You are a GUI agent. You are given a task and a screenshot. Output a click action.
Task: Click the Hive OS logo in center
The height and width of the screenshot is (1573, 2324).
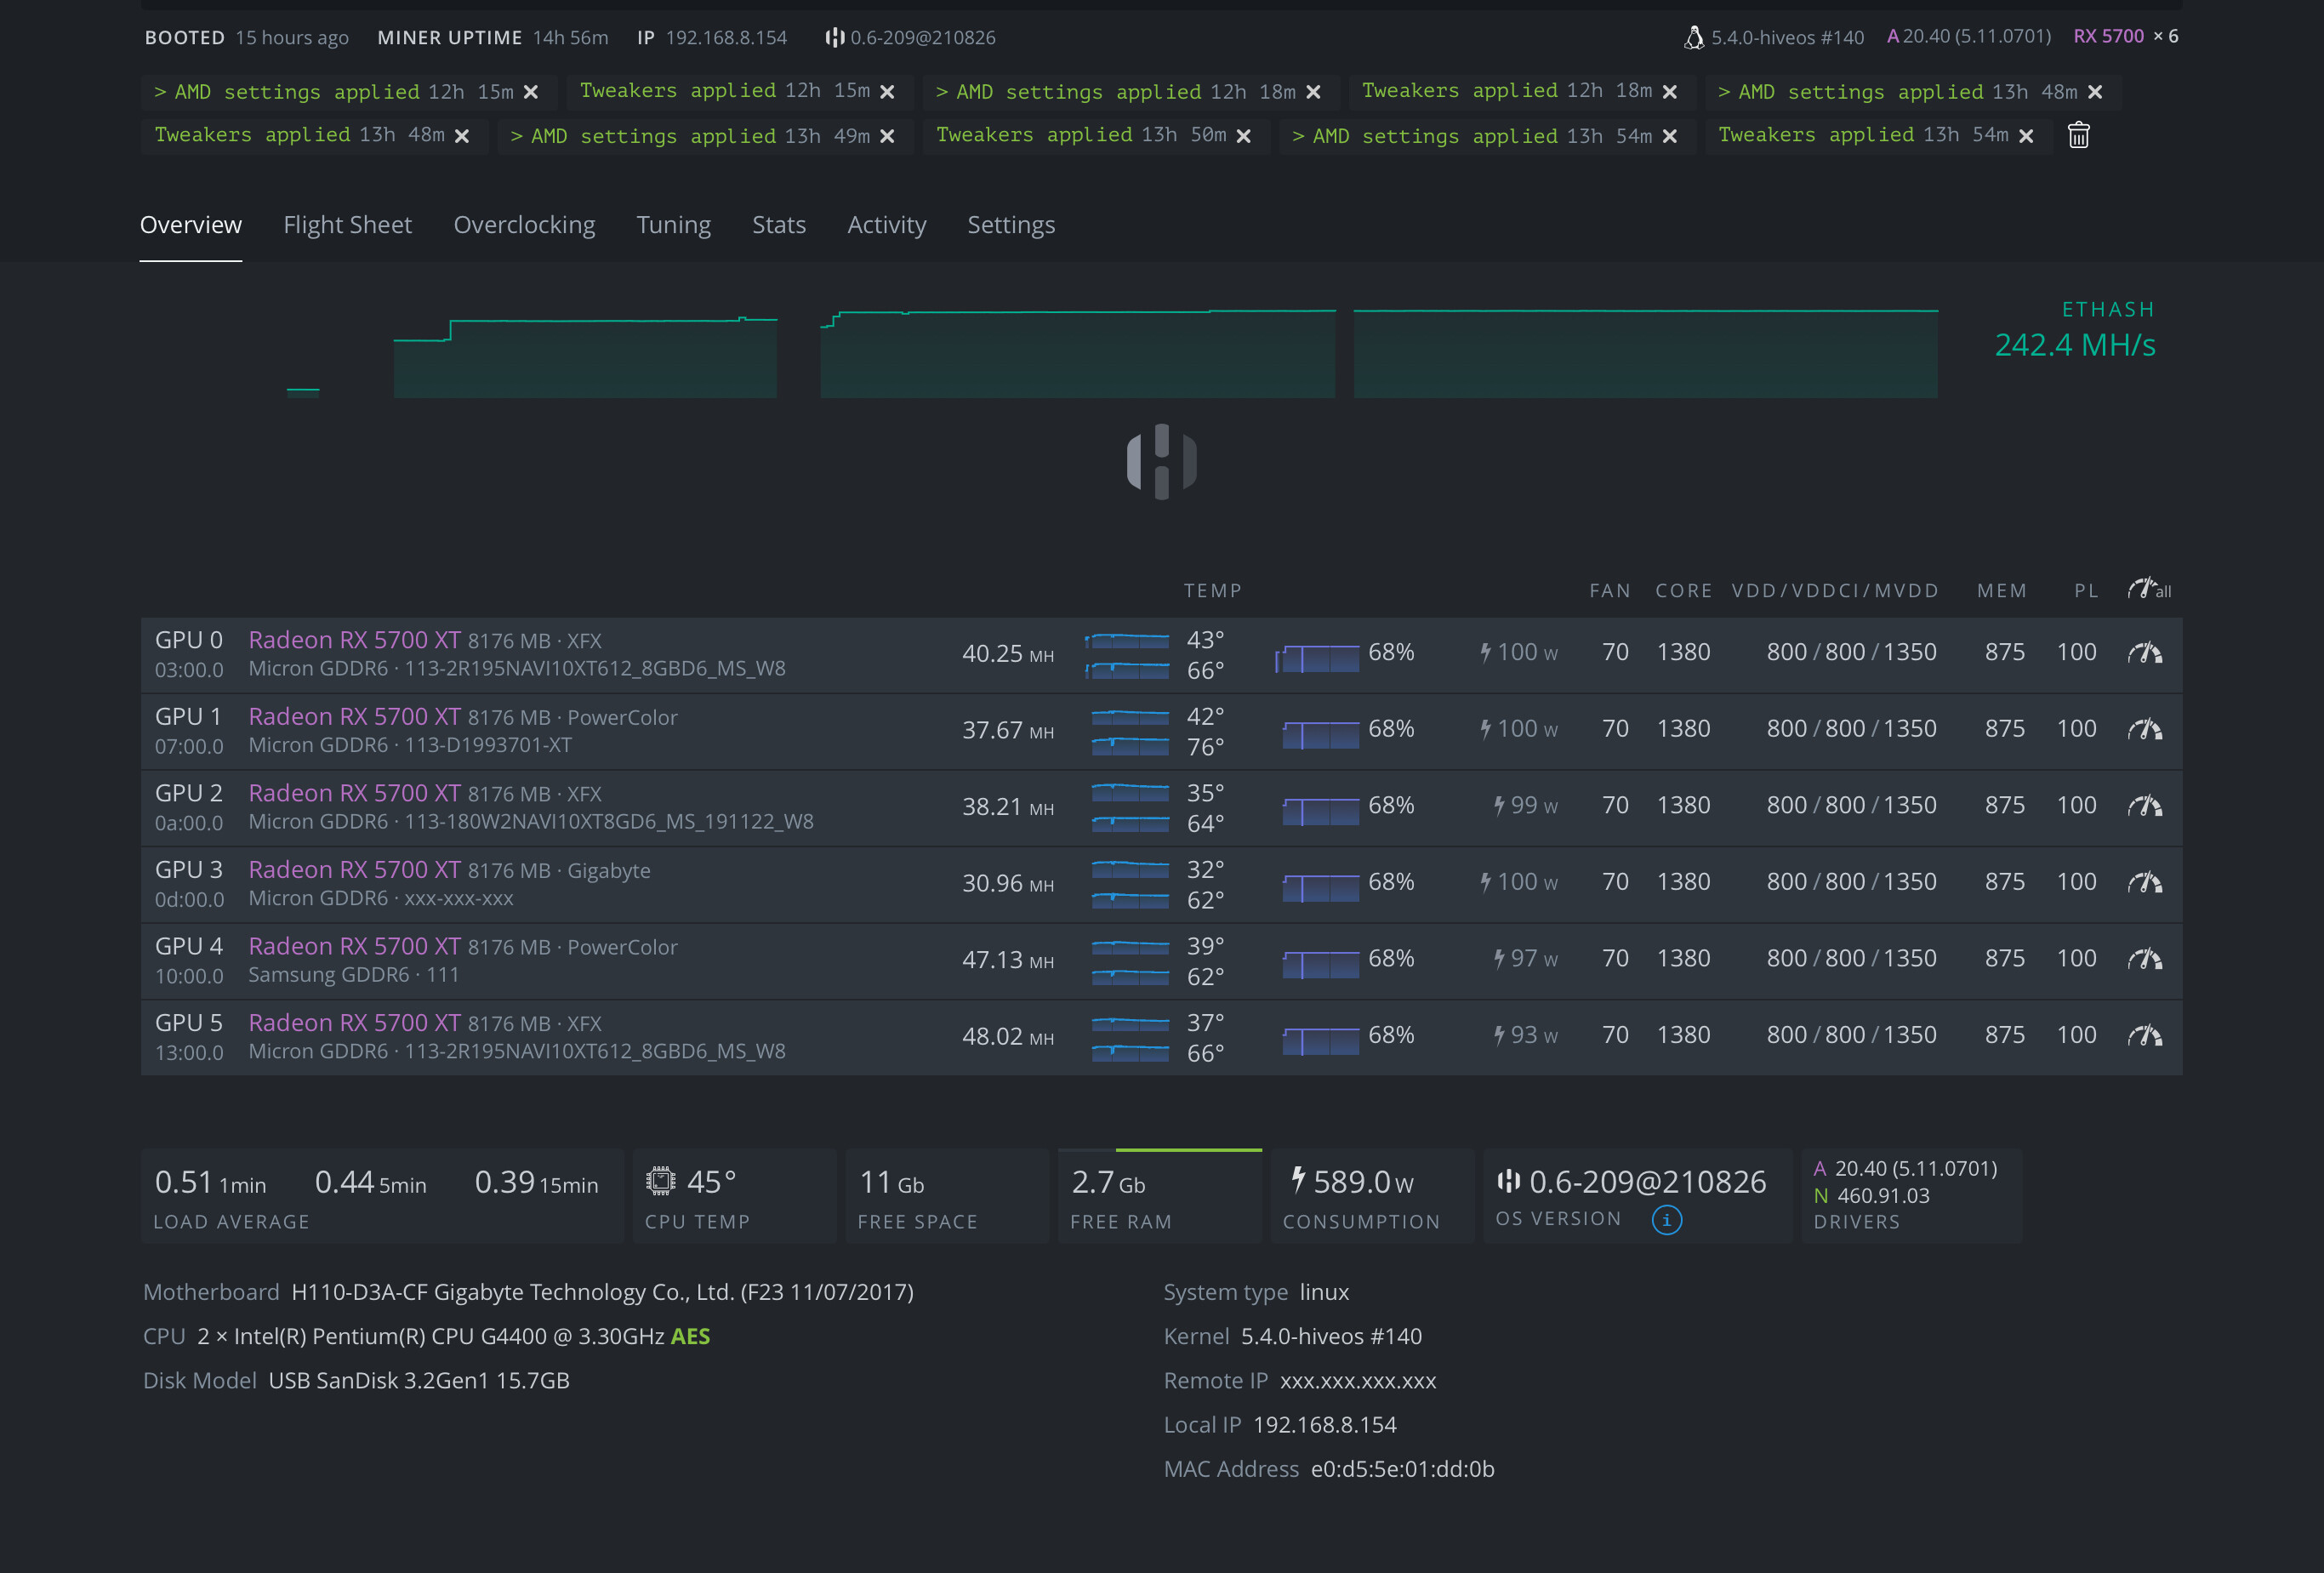1161,462
